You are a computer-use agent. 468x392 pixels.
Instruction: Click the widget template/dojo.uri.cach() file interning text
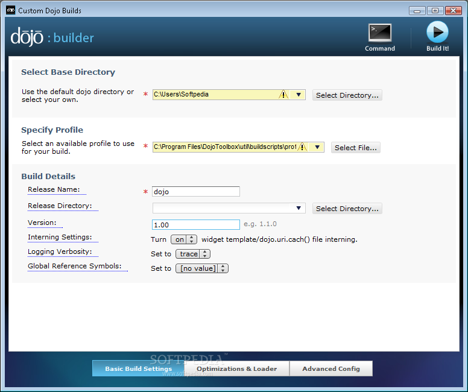[279, 239]
